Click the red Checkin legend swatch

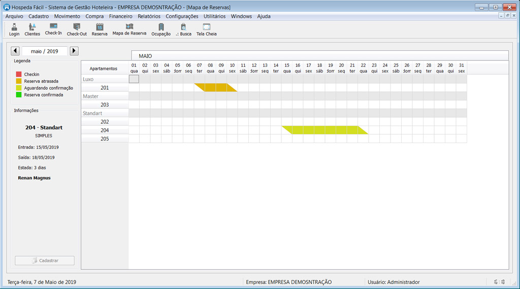[19, 75]
